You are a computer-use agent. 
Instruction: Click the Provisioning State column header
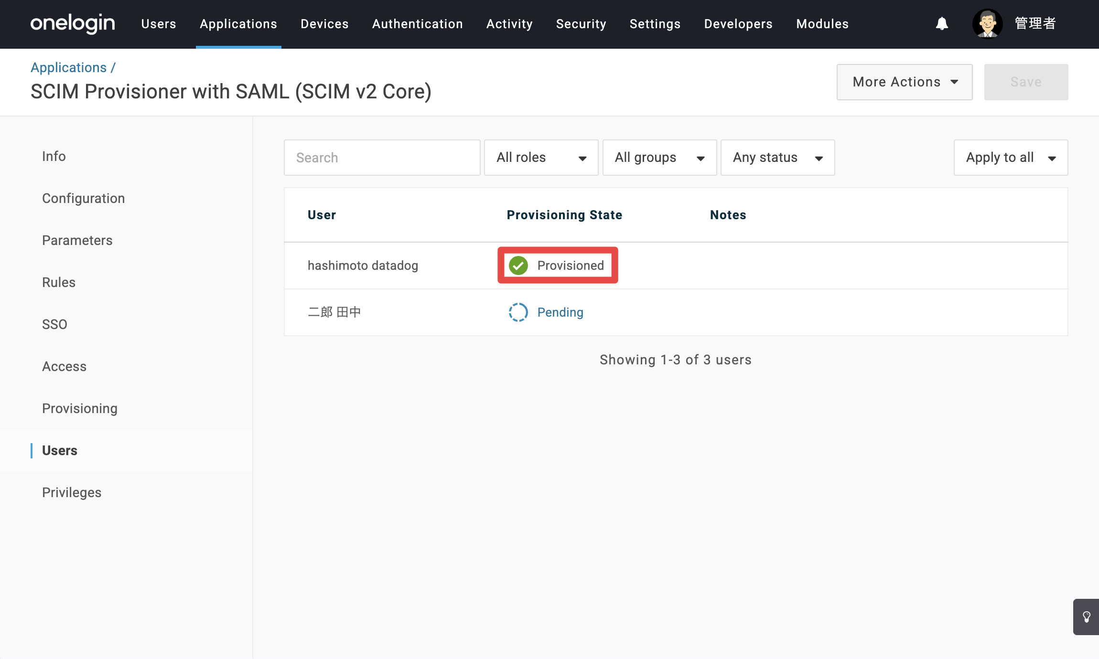(564, 215)
